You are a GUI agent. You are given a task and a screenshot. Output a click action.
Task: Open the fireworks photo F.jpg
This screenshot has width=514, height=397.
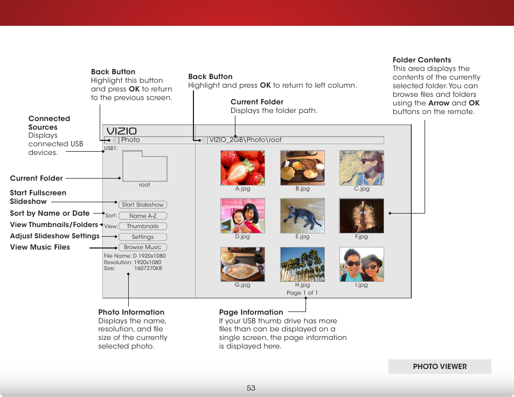coord(362,216)
